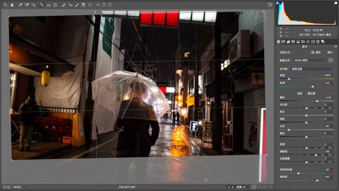This screenshot has height=191, width=339.
Task: Select the Color Sampler tool
Action: (x=27, y=5)
